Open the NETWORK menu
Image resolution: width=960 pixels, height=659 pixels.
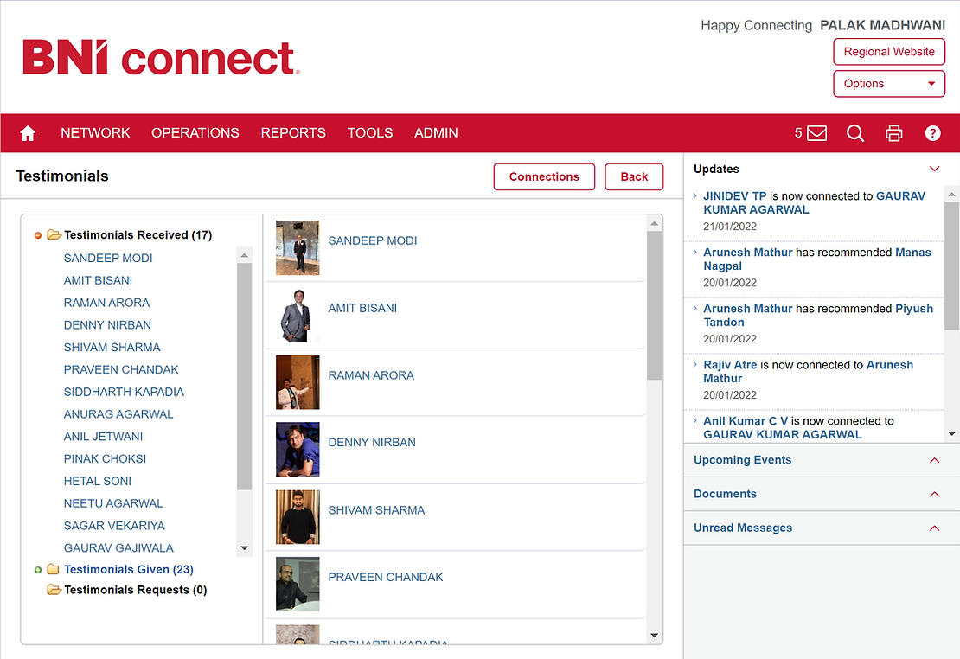(95, 133)
